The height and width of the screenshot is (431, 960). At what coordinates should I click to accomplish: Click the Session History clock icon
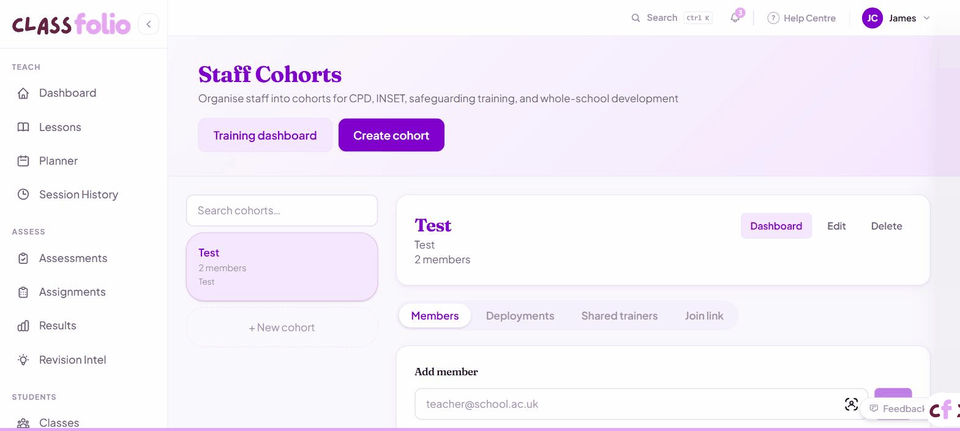click(23, 195)
